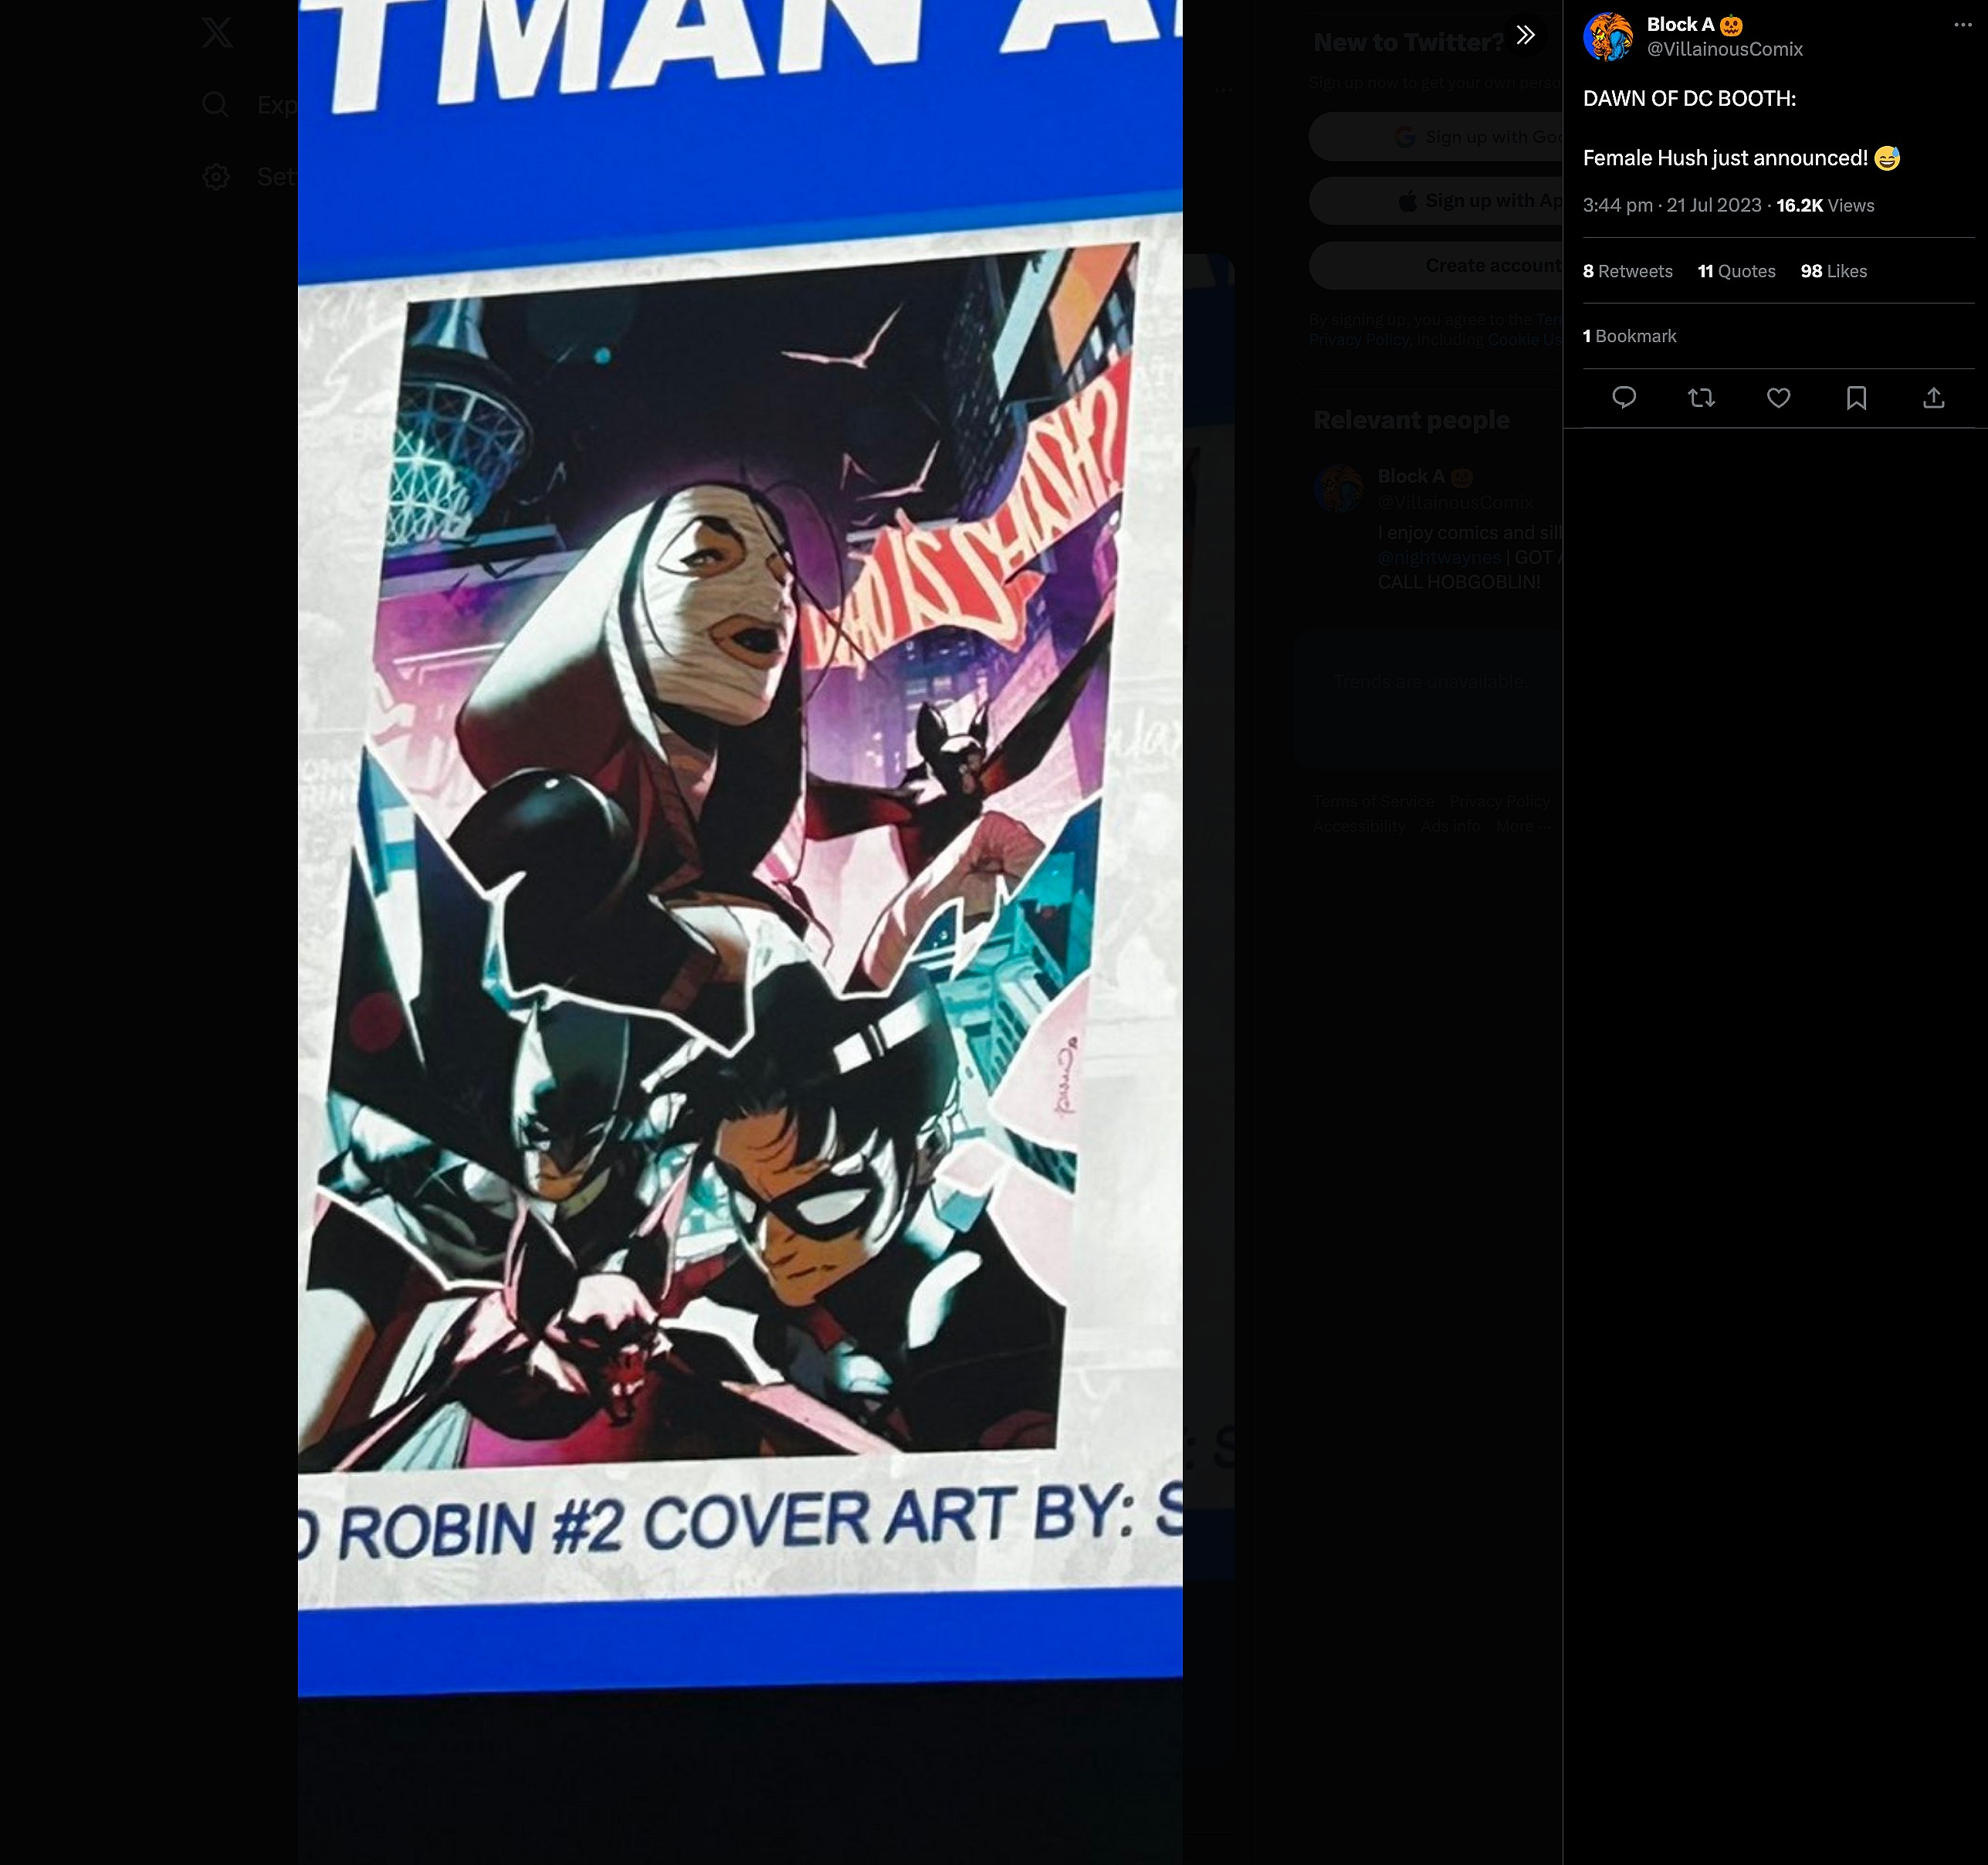
Task: Open the @VillainousComix handle link
Action: pos(1724,49)
